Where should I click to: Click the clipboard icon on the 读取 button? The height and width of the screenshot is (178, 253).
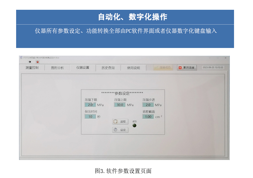pos(116,122)
